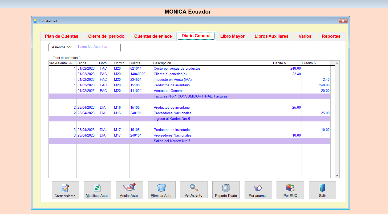389x216 pixels.
Task: Open the Reportes tab
Action: (331, 36)
